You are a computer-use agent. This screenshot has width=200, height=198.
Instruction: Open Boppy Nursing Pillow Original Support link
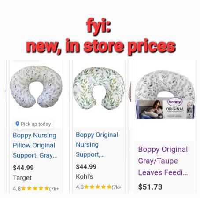coord(35,145)
